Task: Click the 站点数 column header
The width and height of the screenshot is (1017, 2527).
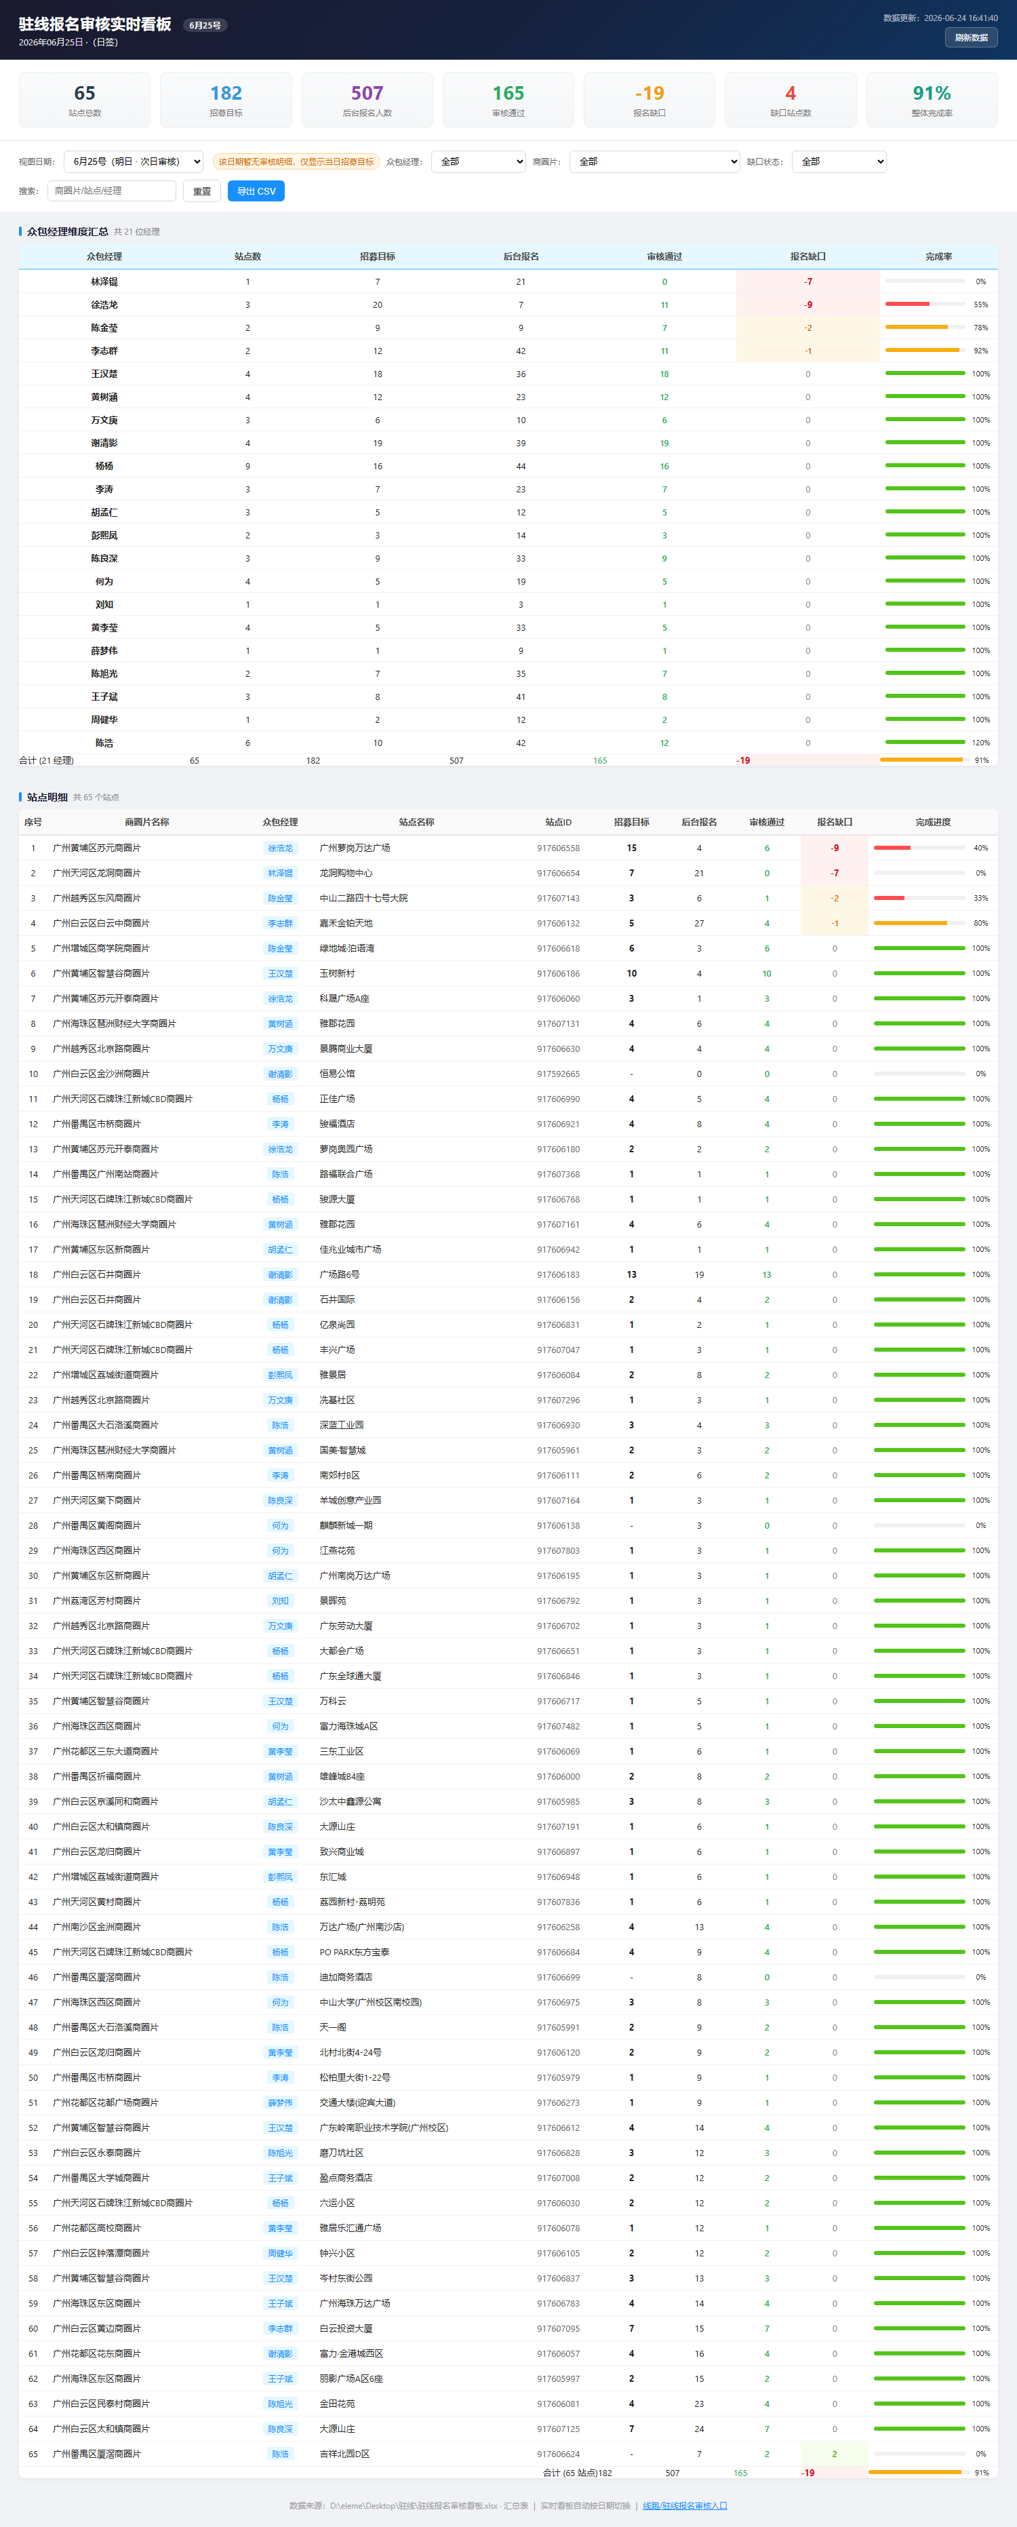Action: tap(247, 256)
